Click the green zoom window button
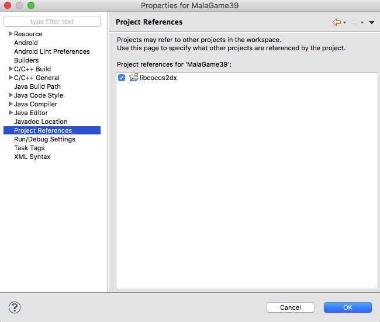The width and height of the screenshot is (380, 322). tap(31, 5)
